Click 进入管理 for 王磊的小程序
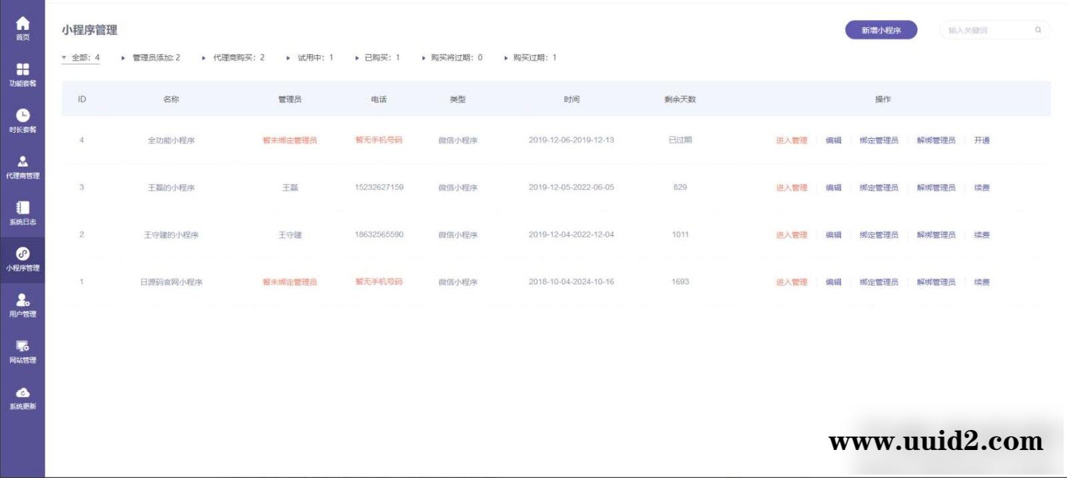Viewport: 1067px width, 478px height. pyautogui.click(x=792, y=188)
